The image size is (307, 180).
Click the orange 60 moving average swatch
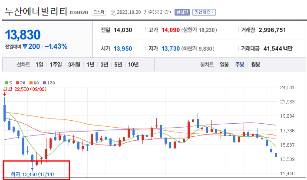pos(31,83)
